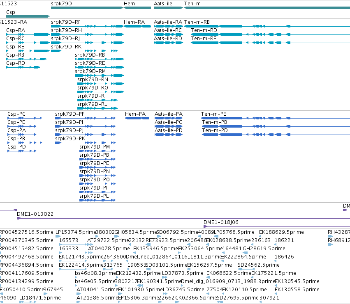
Task: Select the Aats-ile-RC transcript
Action: pos(168,34)
